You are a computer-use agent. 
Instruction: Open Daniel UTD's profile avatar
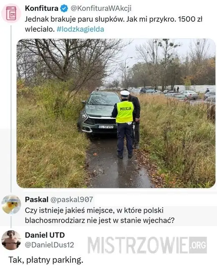[11, 240]
